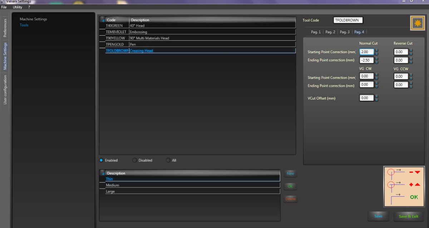Click the Save button
Viewport: 429px width, 228px height.
click(378, 216)
